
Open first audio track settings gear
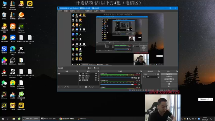(x=139, y=78)
